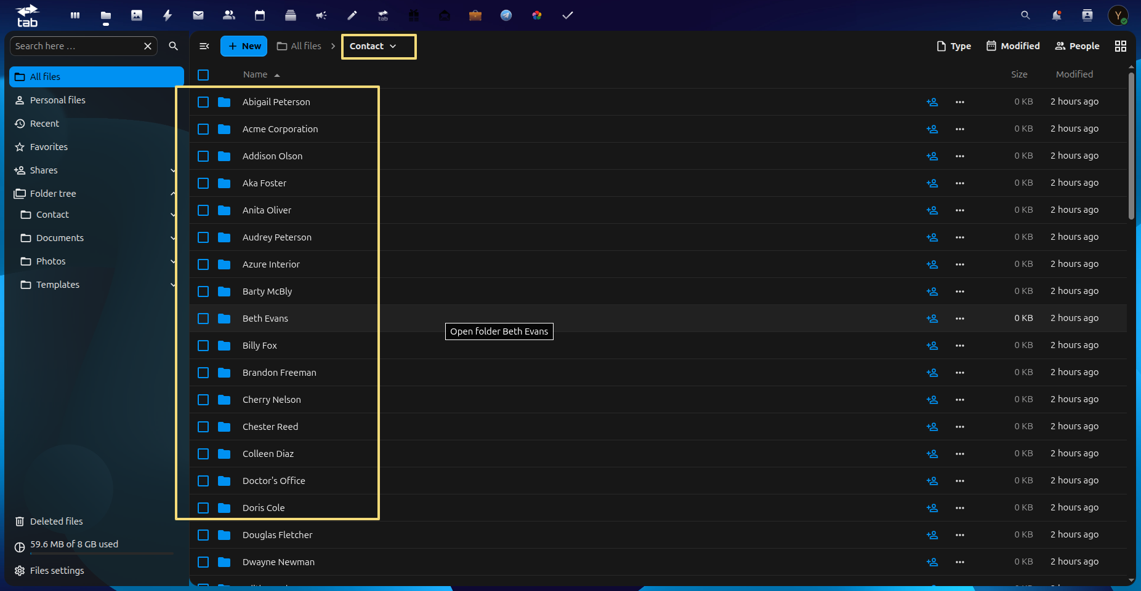
Task: Expand the Documents folder in tree
Action: tap(172, 238)
